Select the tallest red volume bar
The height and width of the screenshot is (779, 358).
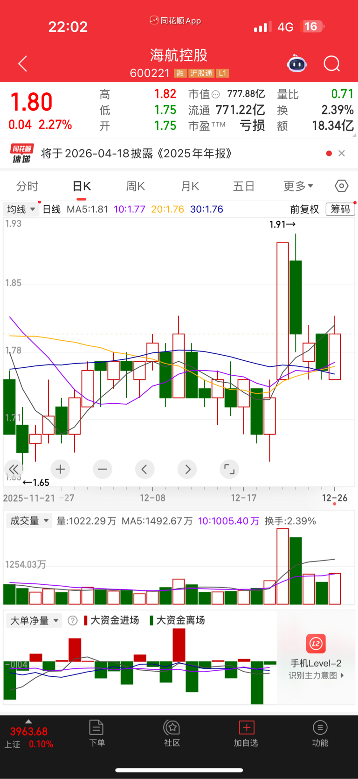click(282, 567)
